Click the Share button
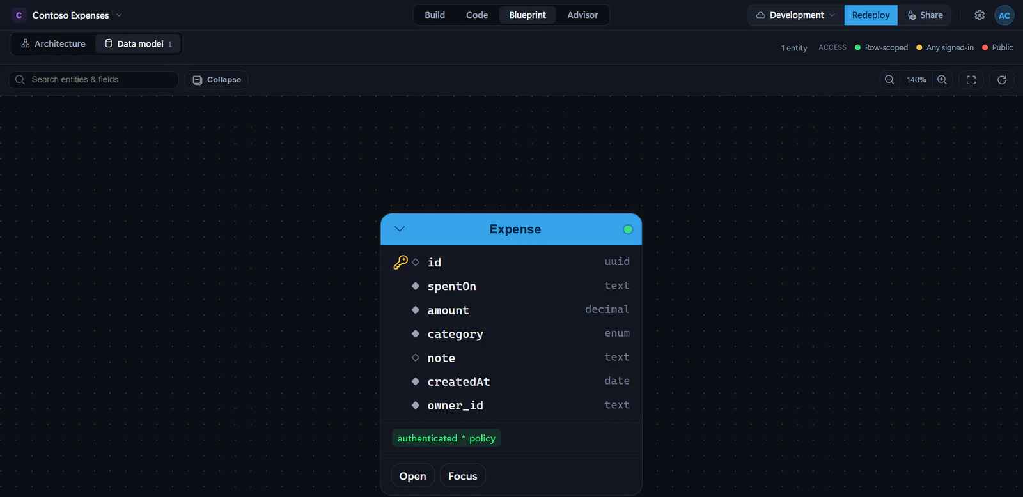 [925, 15]
